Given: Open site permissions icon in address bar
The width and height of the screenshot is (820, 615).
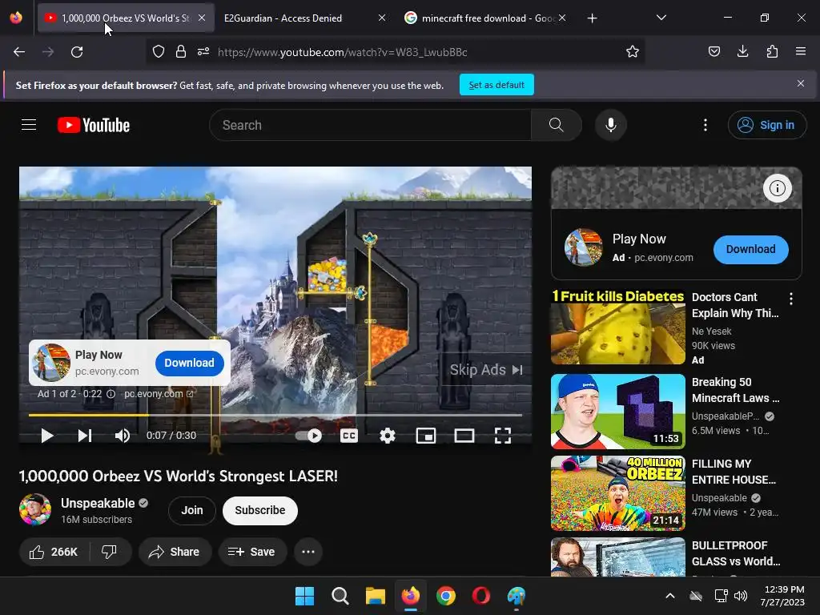Looking at the screenshot, I should pos(203,52).
